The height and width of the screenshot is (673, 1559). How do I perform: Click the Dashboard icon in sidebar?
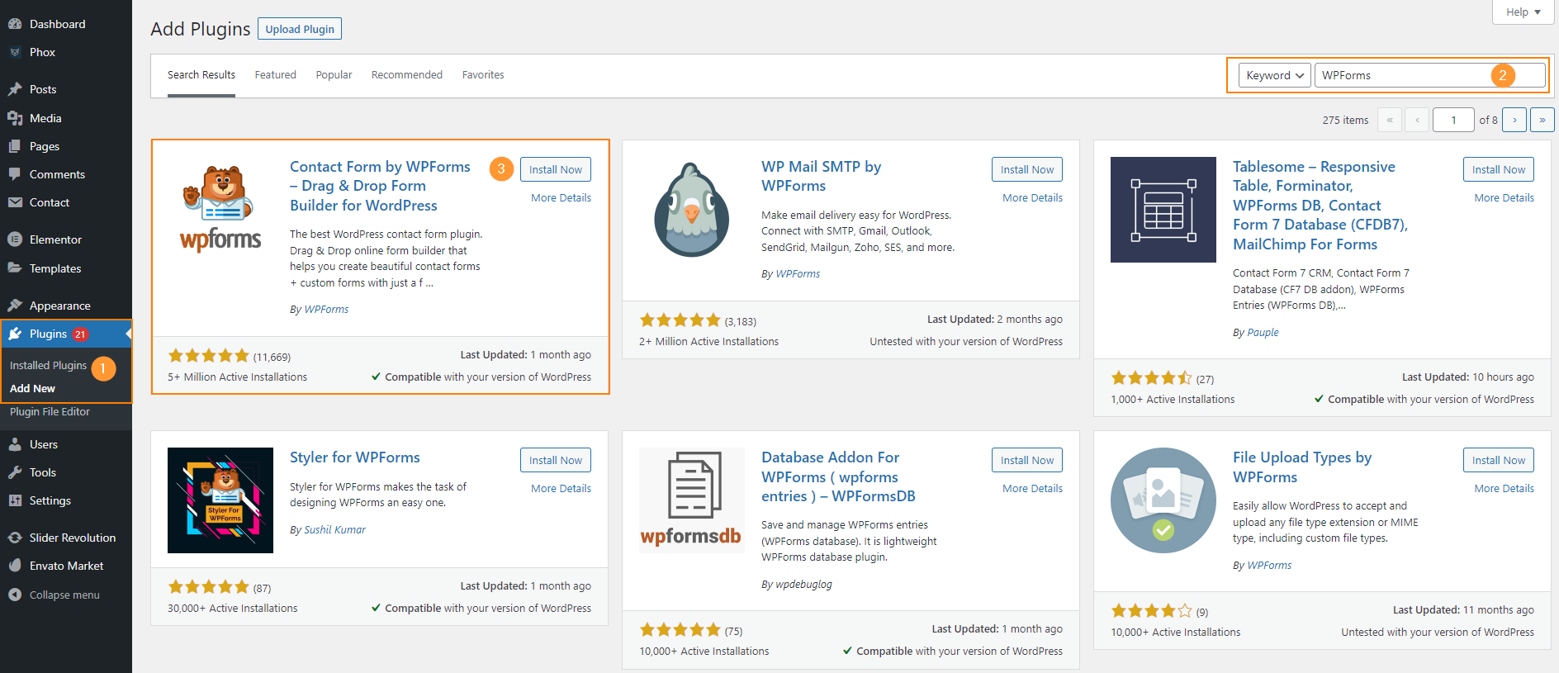pos(15,24)
